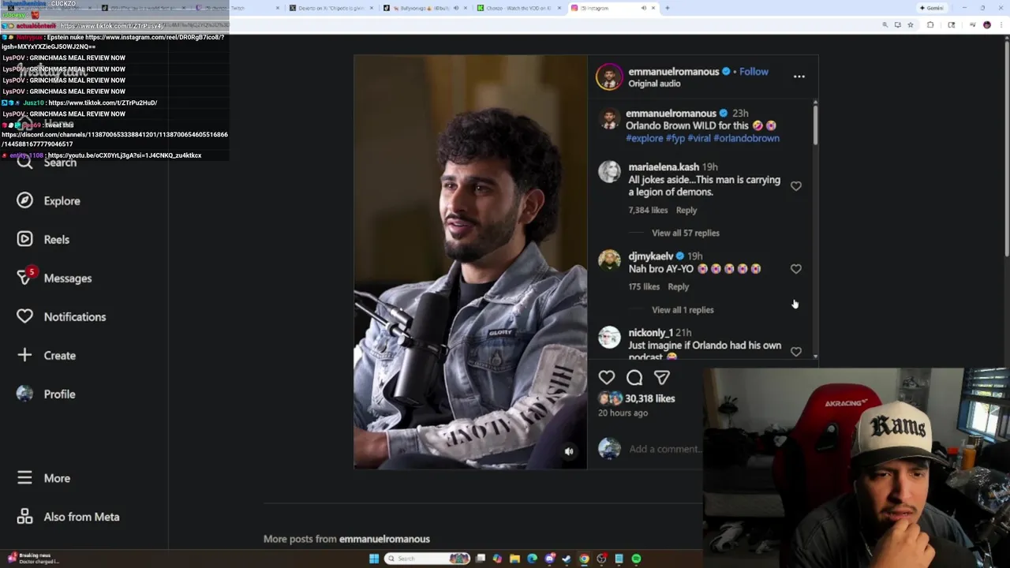The width and height of the screenshot is (1010, 568).
Task: Open the Messages icon with notification badge
Action: [x=26, y=277]
